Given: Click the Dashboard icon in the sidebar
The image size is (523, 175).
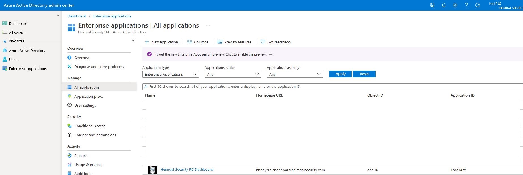Looking at the screenshot, I should pyautogui.click(x=5, y=23).
